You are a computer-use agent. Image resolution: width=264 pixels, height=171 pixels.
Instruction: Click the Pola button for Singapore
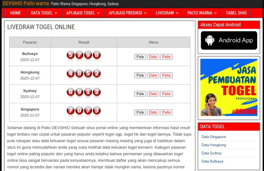point(140,113)
